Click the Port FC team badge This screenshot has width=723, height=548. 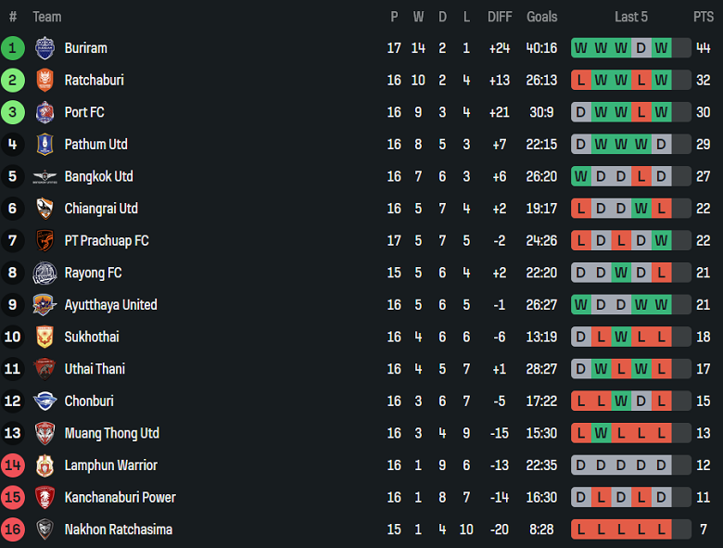tap(44, 112)
